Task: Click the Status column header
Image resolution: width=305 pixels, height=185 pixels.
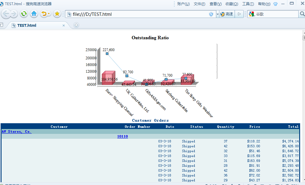Action: (197, 127)
